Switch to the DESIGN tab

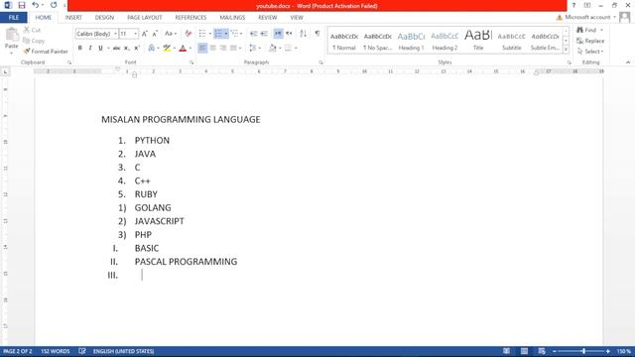coord(104,18)
